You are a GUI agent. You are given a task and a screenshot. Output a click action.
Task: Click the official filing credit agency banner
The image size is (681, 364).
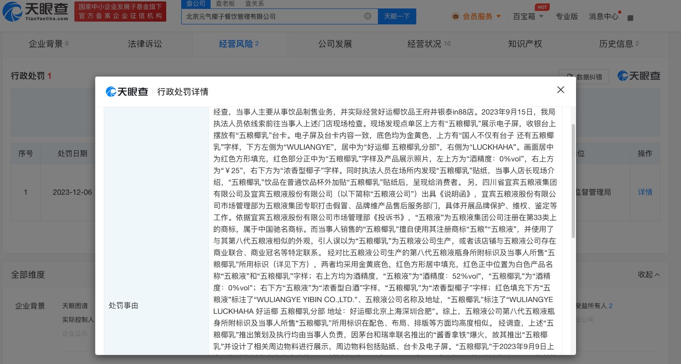coord(120,12)
